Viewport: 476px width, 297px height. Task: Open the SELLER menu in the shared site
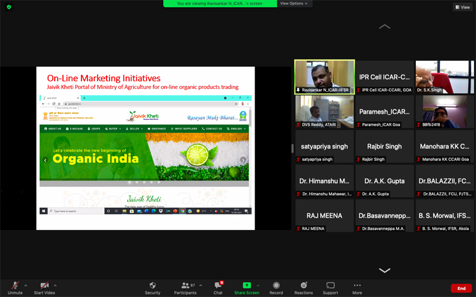coord(134,129)
